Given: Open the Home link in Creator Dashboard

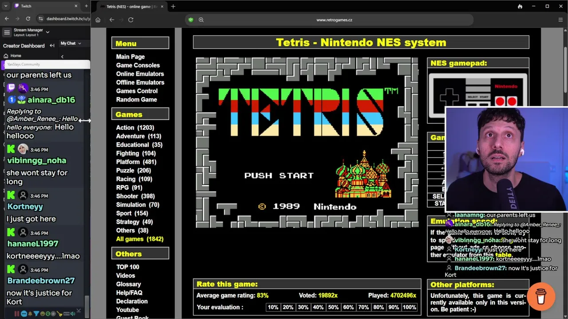Looking at the screenshot, I should coord(16,56).
